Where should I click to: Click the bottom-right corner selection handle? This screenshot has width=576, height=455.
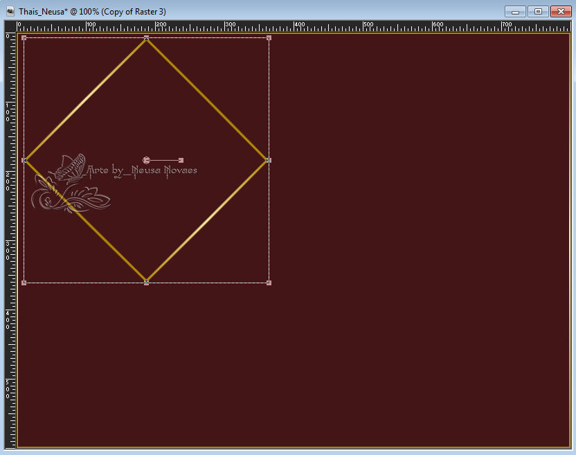pos(269,283)
